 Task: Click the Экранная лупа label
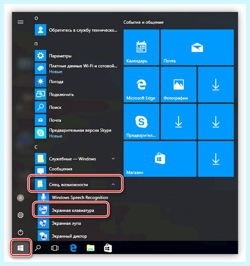pos(67,223)
